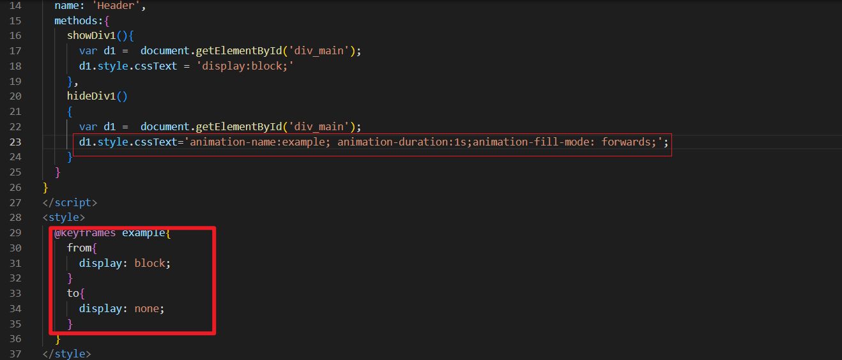The height and width of the screenshot is (360, 842).
Task: Click the 'block' value on line 31
Action: point(150,263)
